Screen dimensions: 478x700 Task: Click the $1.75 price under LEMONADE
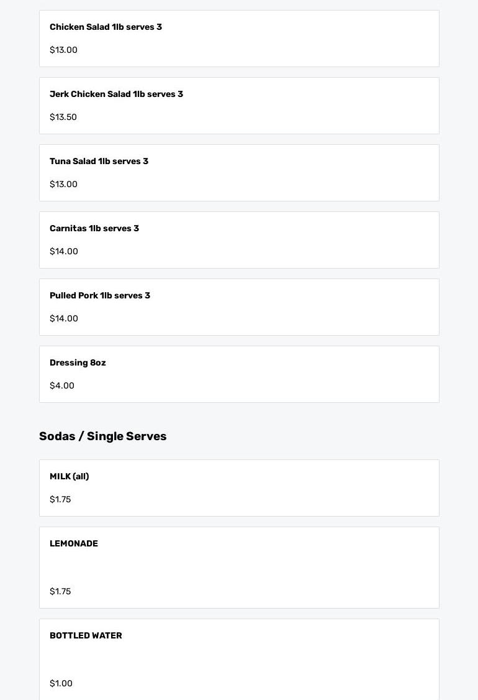click(x=60, y=592)
